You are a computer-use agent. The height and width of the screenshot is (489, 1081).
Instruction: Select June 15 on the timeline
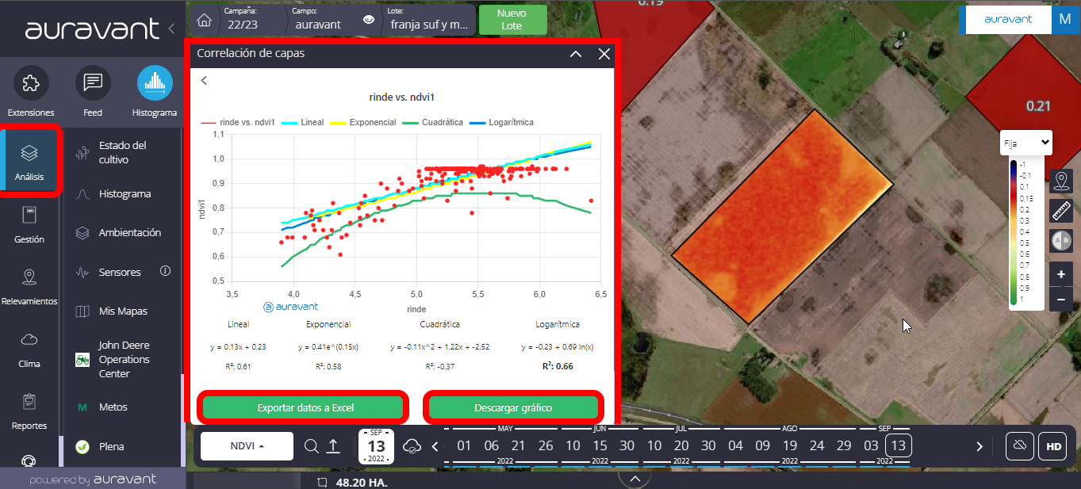coord(600,445)
